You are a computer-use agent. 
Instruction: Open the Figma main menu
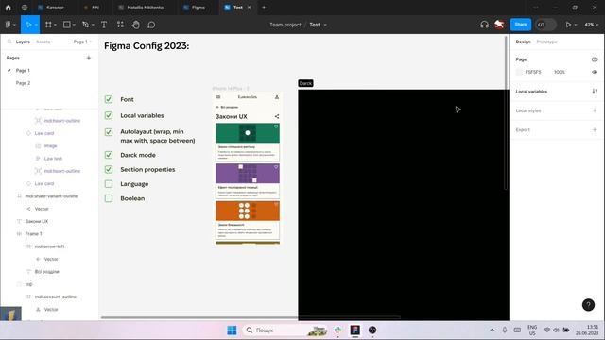click(9, 25)
